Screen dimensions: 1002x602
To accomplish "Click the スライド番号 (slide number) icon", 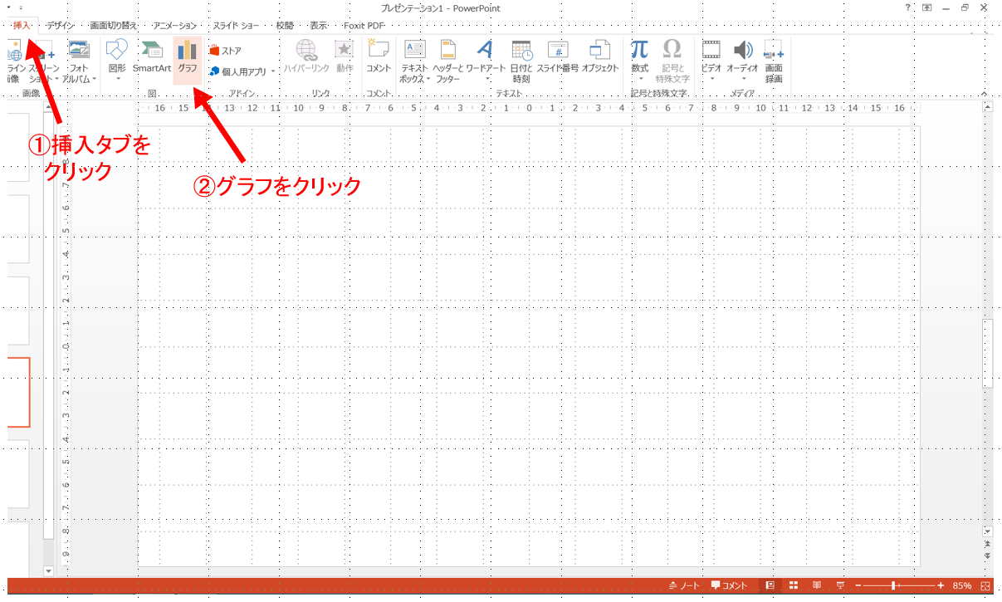I will (557, 57).
